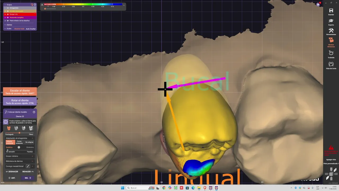339x191 pixels.
Task: Click Mostrar todo link
Action: point(19,29)
